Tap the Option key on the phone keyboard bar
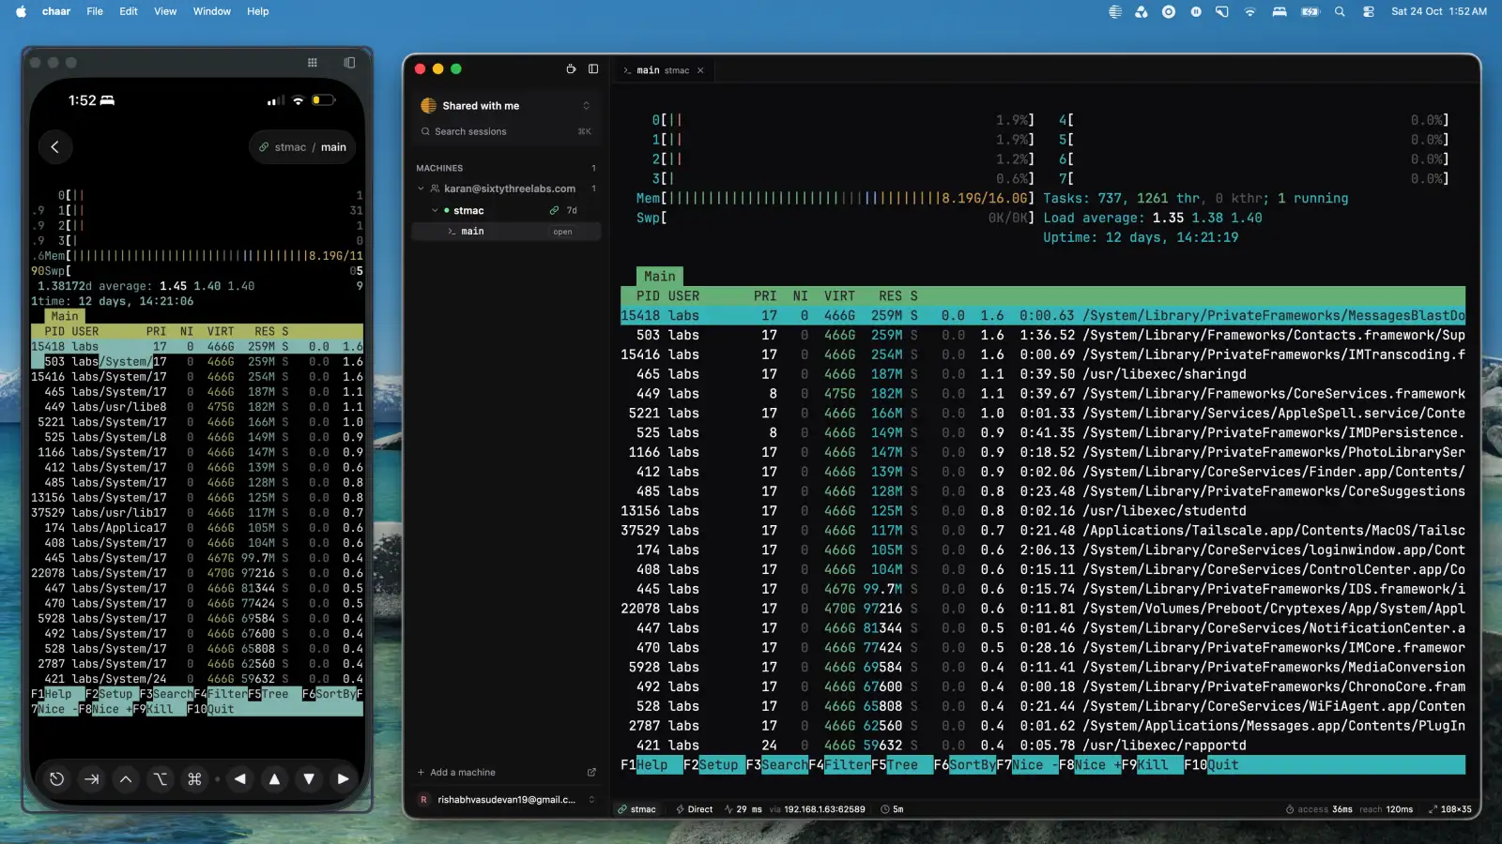 [x=161, y=778]
